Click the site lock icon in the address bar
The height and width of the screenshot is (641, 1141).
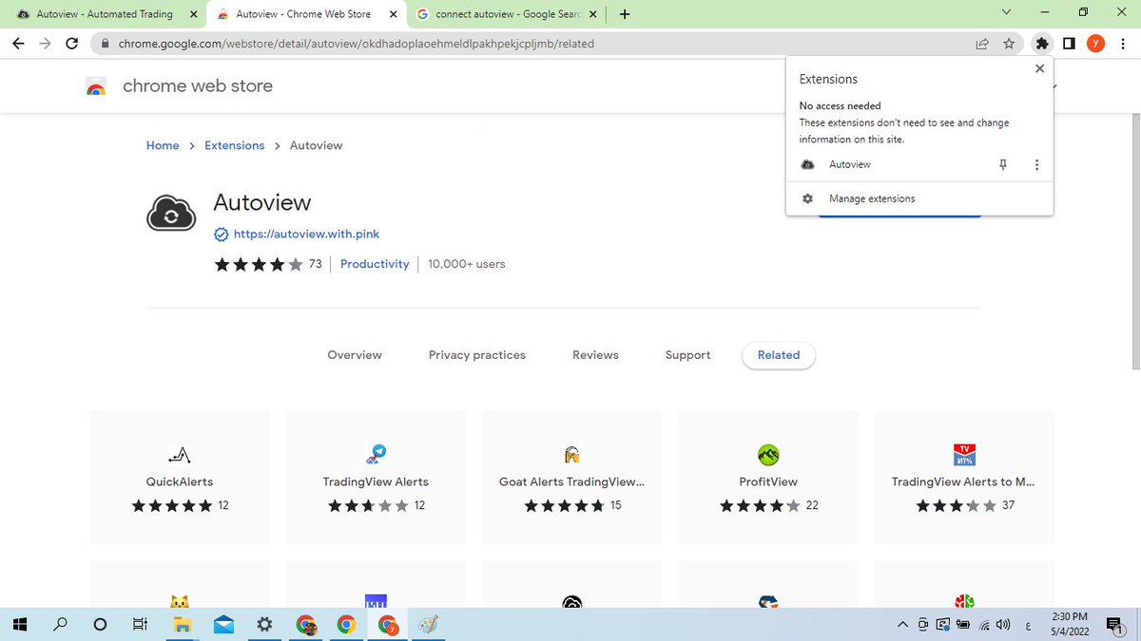105,44
